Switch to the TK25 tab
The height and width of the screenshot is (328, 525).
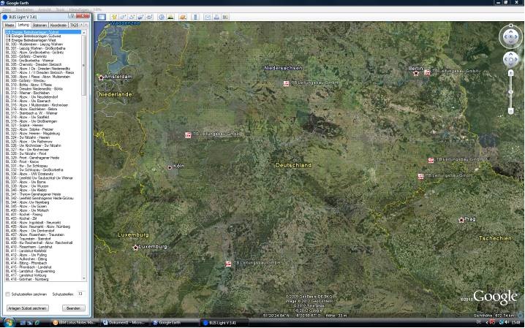point(74,26)
